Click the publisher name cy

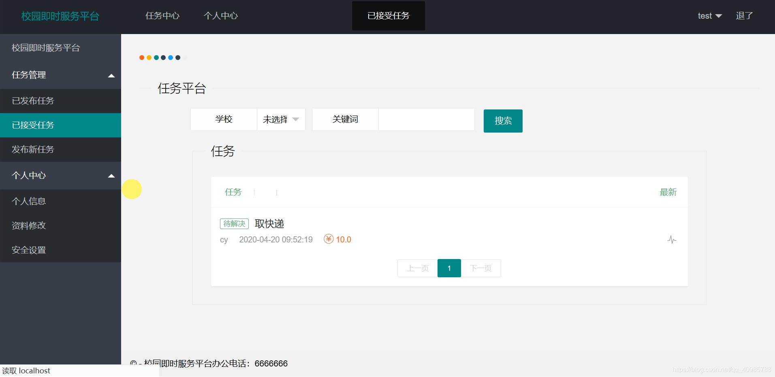pyautogui.click(x=224, y=240)
